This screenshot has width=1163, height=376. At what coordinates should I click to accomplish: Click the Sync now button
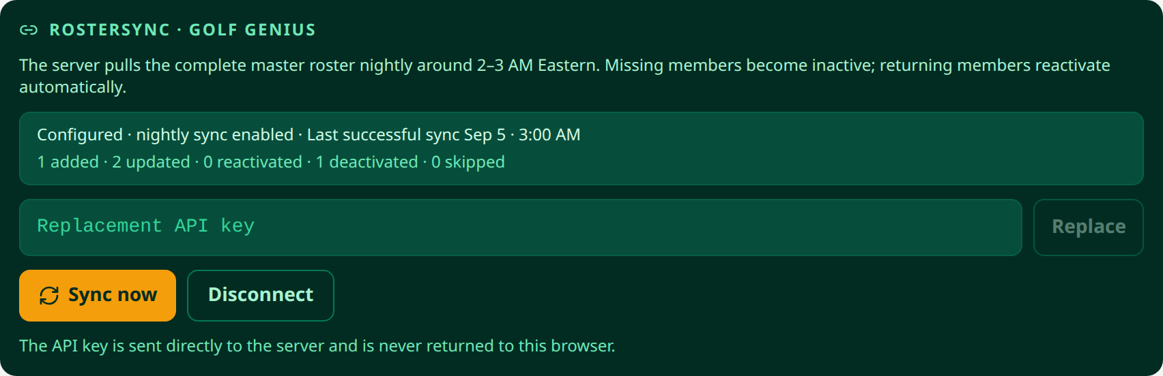[98, 296]
